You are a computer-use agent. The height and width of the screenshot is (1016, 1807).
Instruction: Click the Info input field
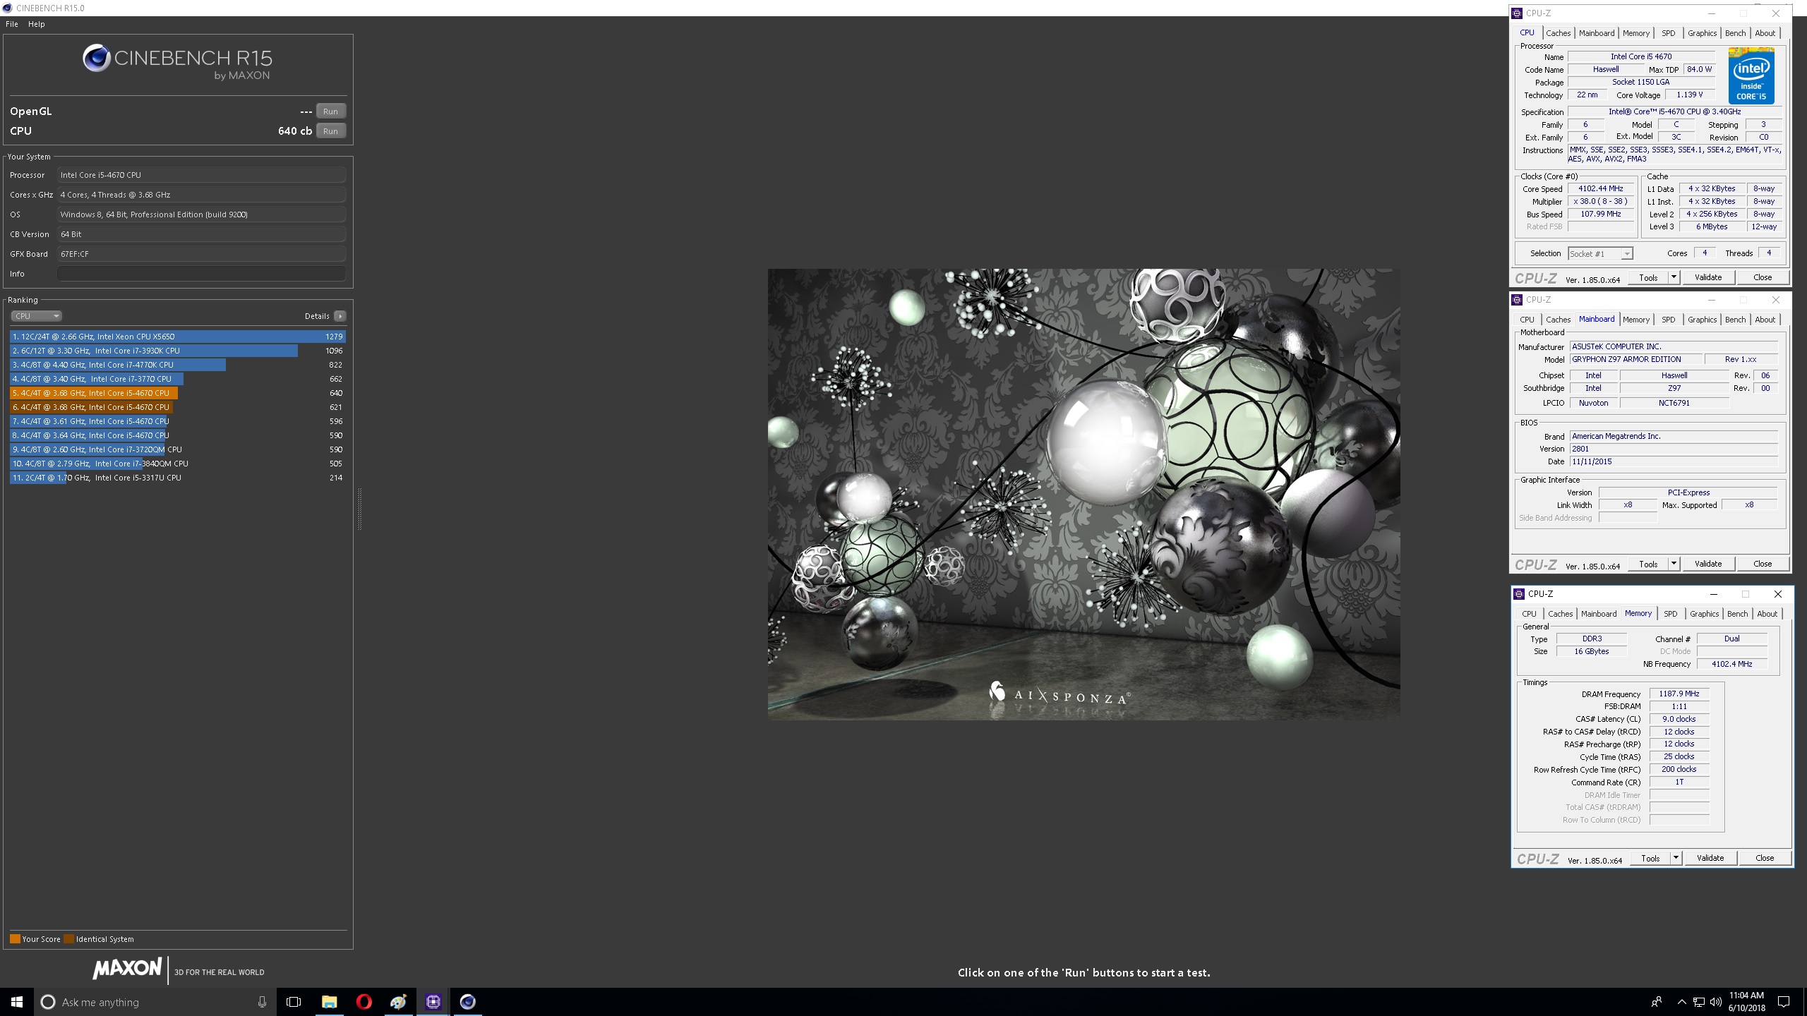click(x=202, y=274)
